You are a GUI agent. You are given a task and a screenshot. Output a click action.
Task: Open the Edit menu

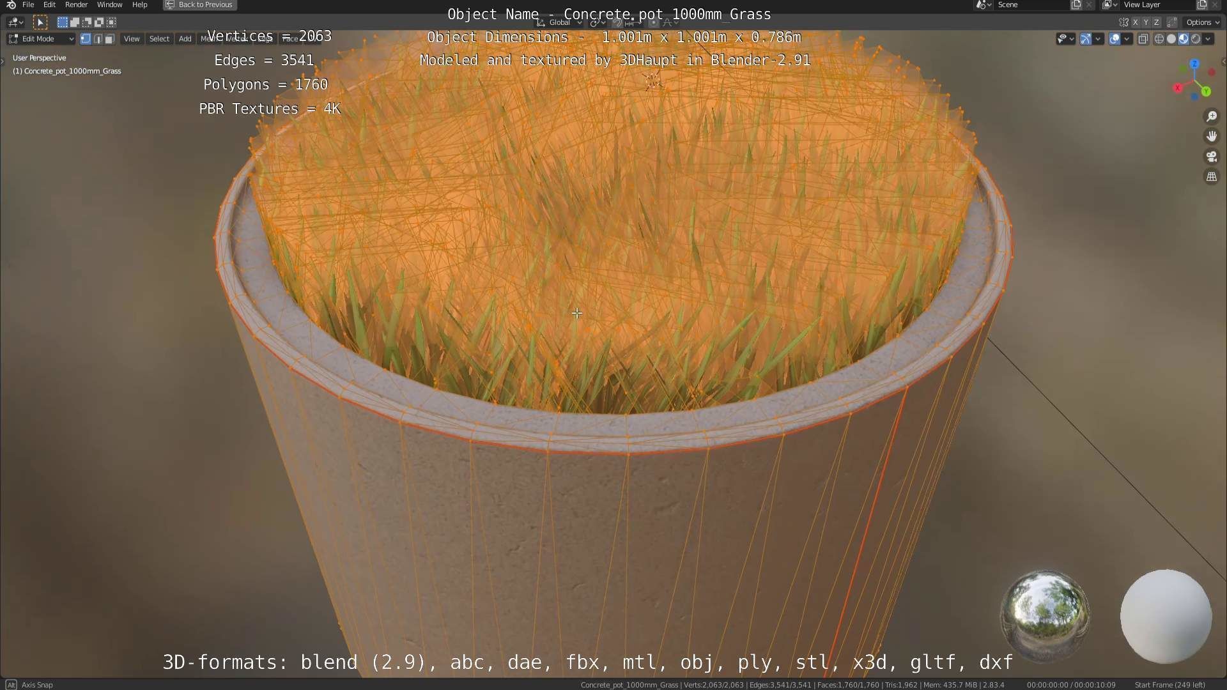(x=49, y=4)
